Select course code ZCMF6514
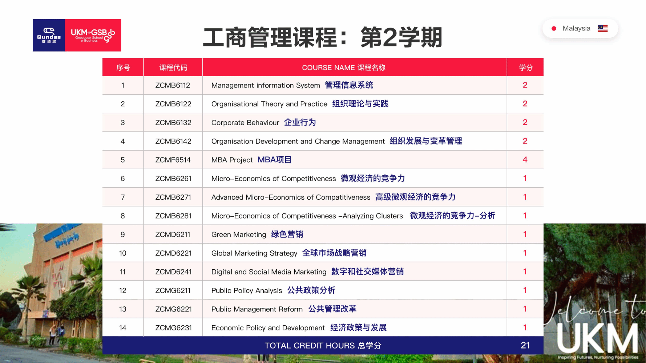The image size is (646, 363). pyautogui.click(x=173, y=160)
